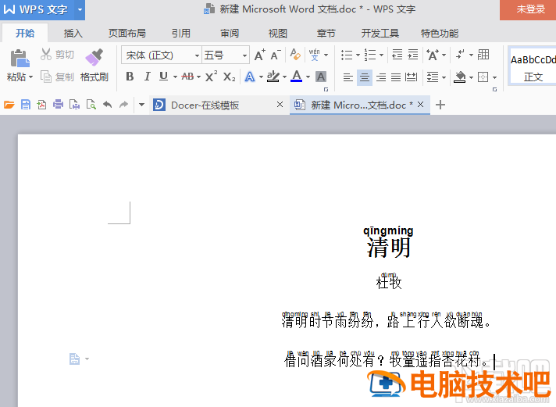
Task: Redo the last action
Action: [x=123, y=105]
